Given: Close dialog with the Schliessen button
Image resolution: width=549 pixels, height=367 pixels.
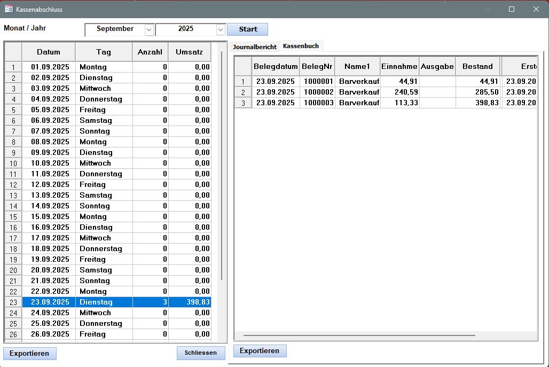Looking at the screenshot, I should click(201, 353).
